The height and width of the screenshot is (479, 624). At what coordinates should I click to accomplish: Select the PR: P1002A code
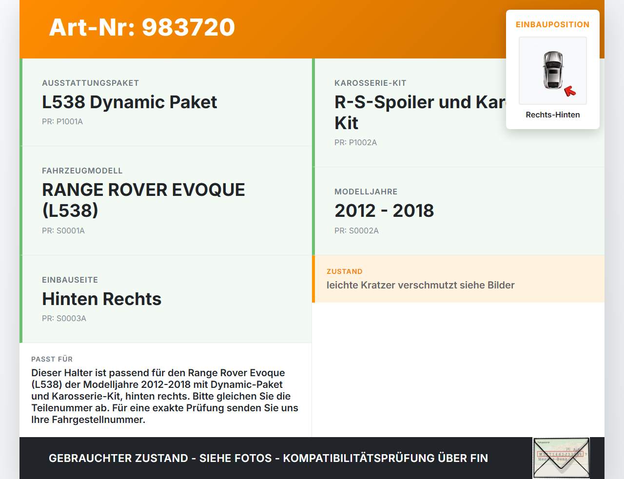pyautogui.click(x=355, y=142)
